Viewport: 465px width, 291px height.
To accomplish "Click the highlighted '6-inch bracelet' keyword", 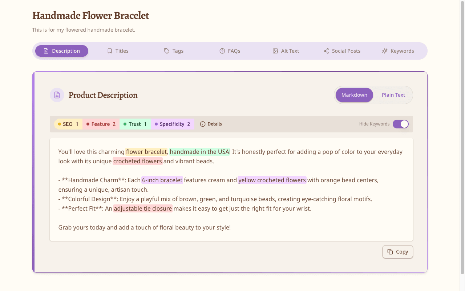I will click(162, 180).
